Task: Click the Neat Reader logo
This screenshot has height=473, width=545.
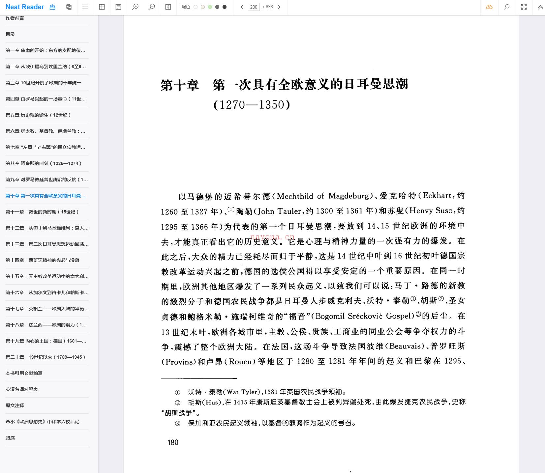Action: click(x=25, y=7)
